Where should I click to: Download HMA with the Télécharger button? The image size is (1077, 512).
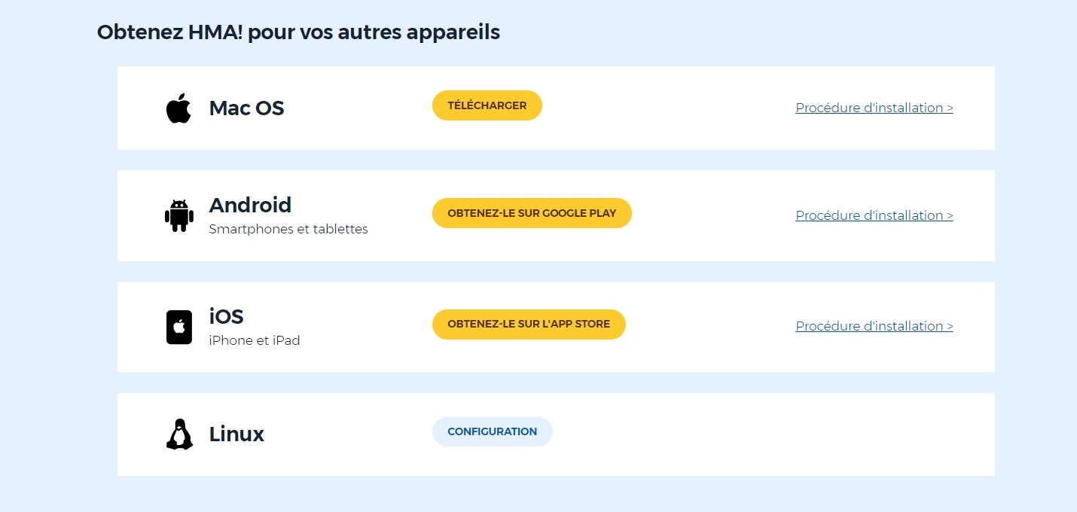coord(487,105)
